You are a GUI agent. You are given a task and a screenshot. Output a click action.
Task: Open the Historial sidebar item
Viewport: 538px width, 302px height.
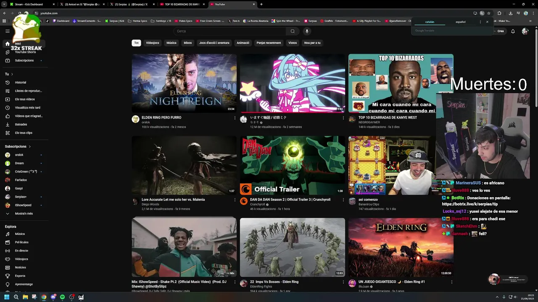coord(24,83)
